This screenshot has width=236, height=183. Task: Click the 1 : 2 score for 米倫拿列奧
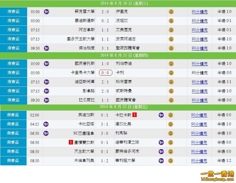point(104,161)
